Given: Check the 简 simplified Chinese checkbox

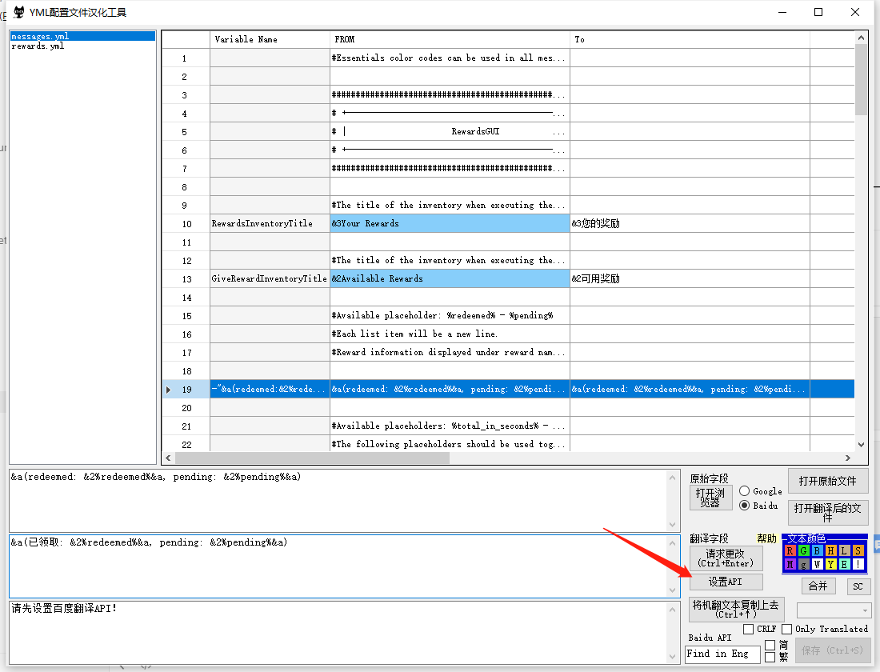Looking at the screenshot, I should (x=770, y=645).
